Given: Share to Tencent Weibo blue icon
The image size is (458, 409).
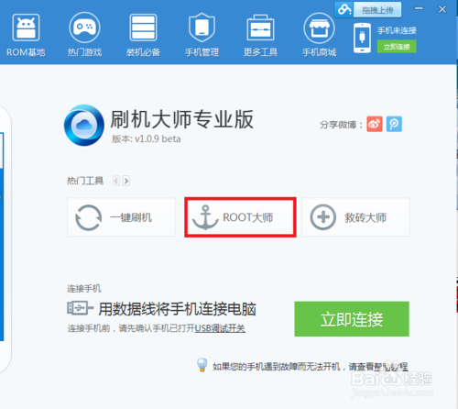Looking at the screenshot, I should (394, 124).
